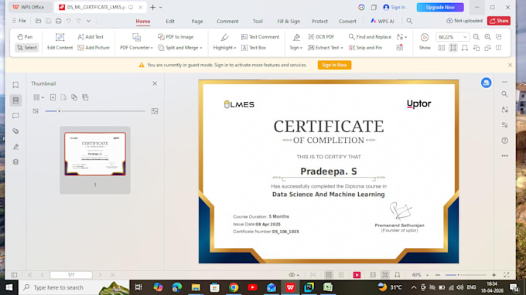Open Find and Replace
Image resolution: width=526 pixels, height=295 pixels.
pos(370,37)
